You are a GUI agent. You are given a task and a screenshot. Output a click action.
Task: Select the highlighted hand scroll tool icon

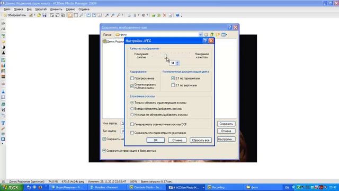coord(70,15)
